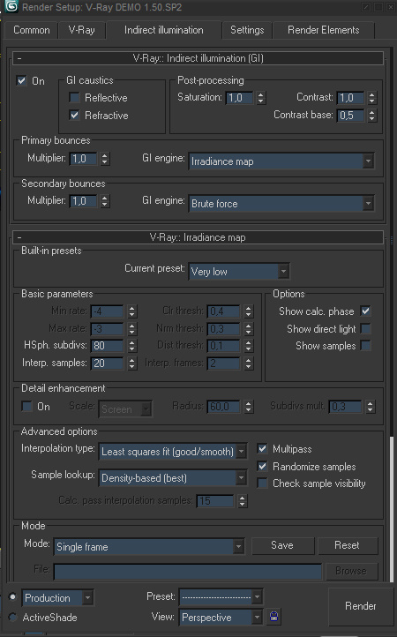The image size is (397, 637).
Task: Enable Check sample visibility
Action: point(263,483)
